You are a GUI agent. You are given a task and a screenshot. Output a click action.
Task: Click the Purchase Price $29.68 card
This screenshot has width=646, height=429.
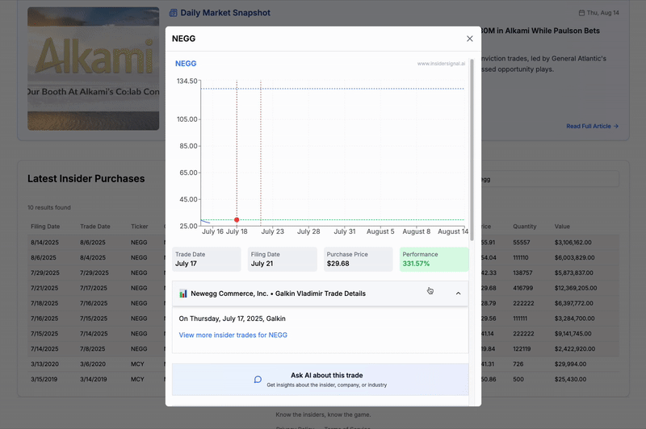(x=358, y=259)
